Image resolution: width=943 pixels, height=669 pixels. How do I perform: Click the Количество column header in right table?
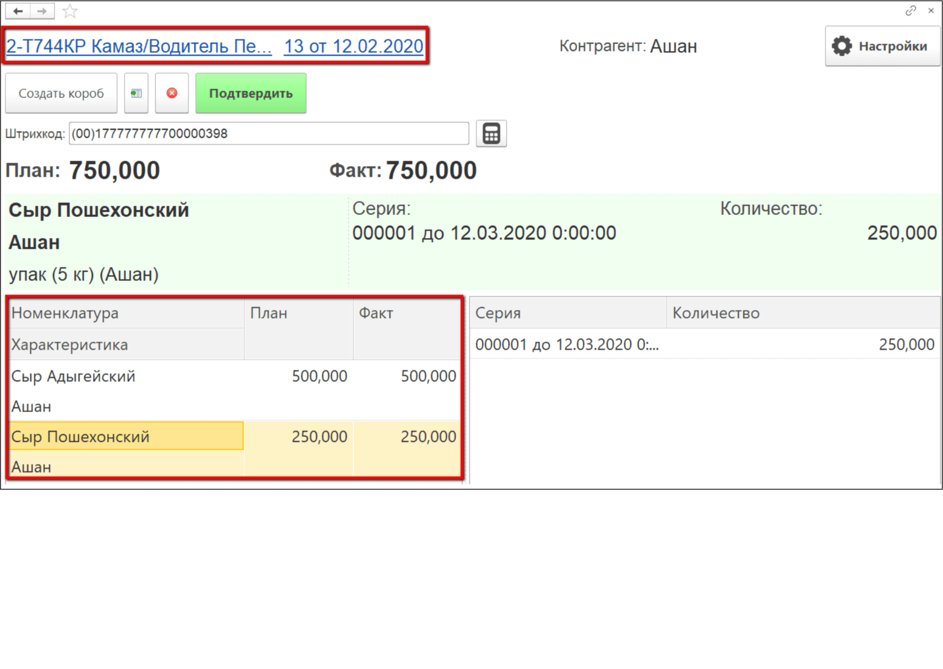804,313
